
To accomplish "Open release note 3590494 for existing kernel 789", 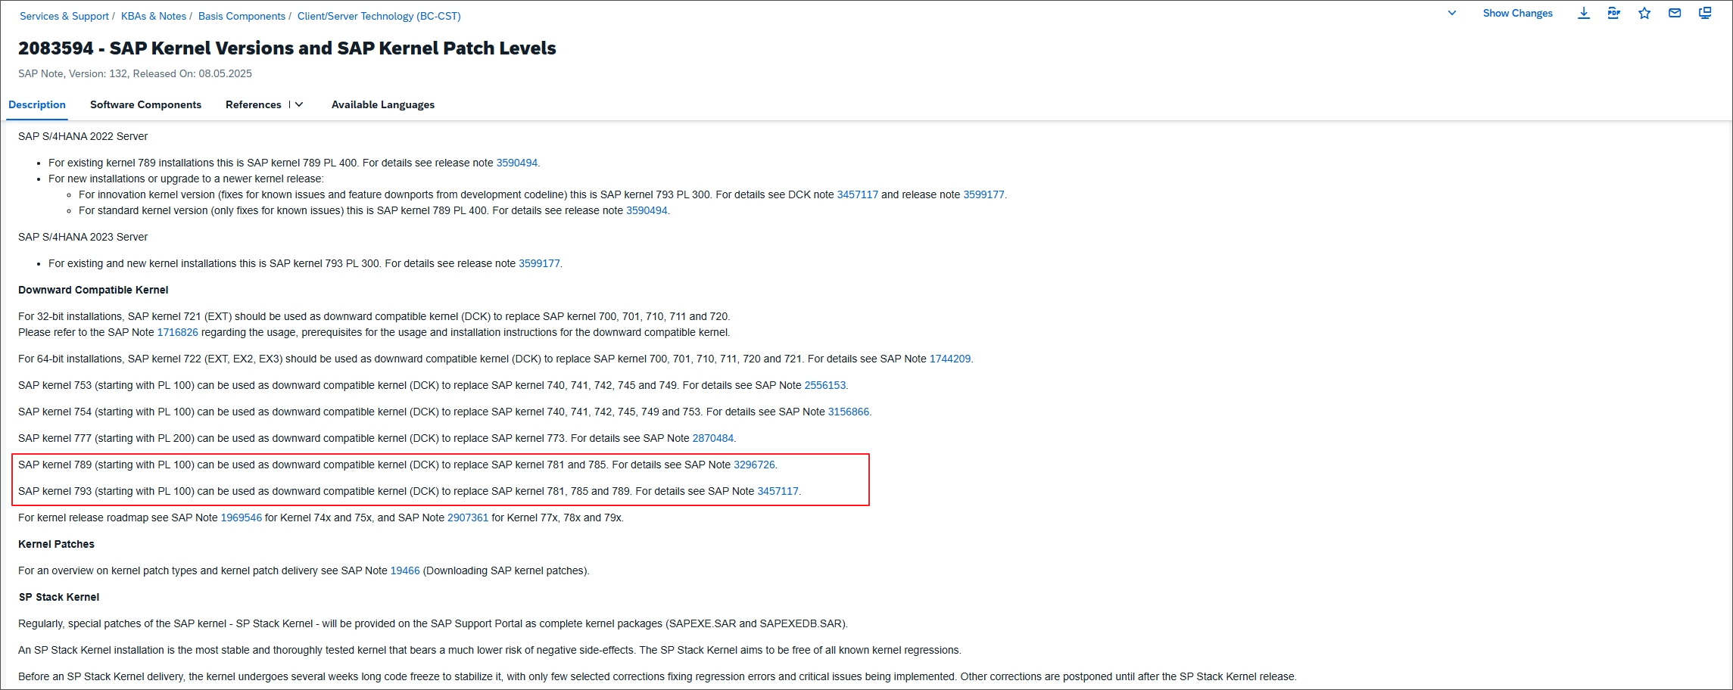I will point(516,163).
